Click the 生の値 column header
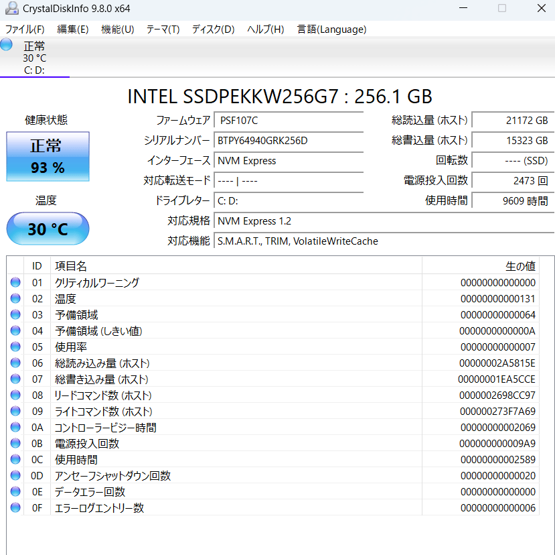 pyautogui.click(x=520, y=266)
